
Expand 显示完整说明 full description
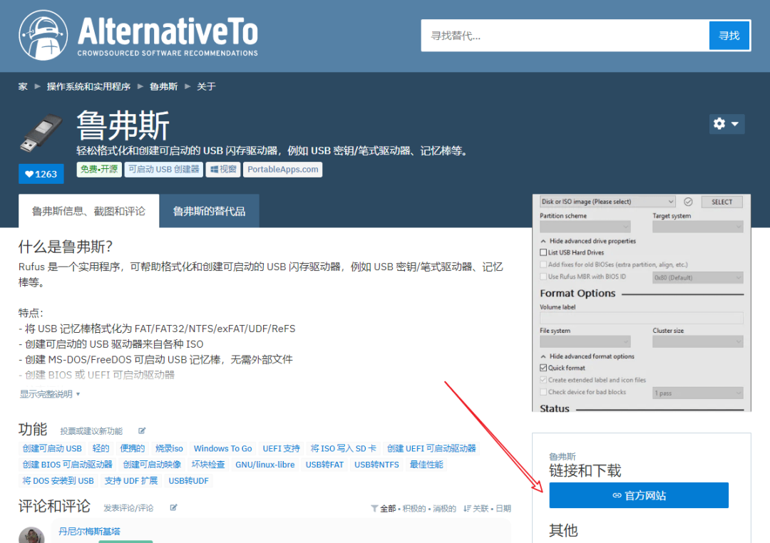pos(50,394)
